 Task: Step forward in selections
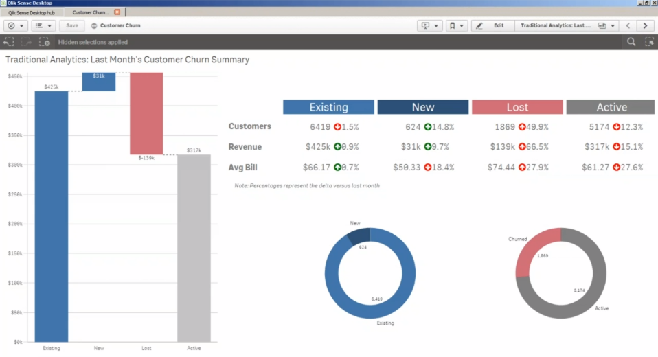point(26,42)
